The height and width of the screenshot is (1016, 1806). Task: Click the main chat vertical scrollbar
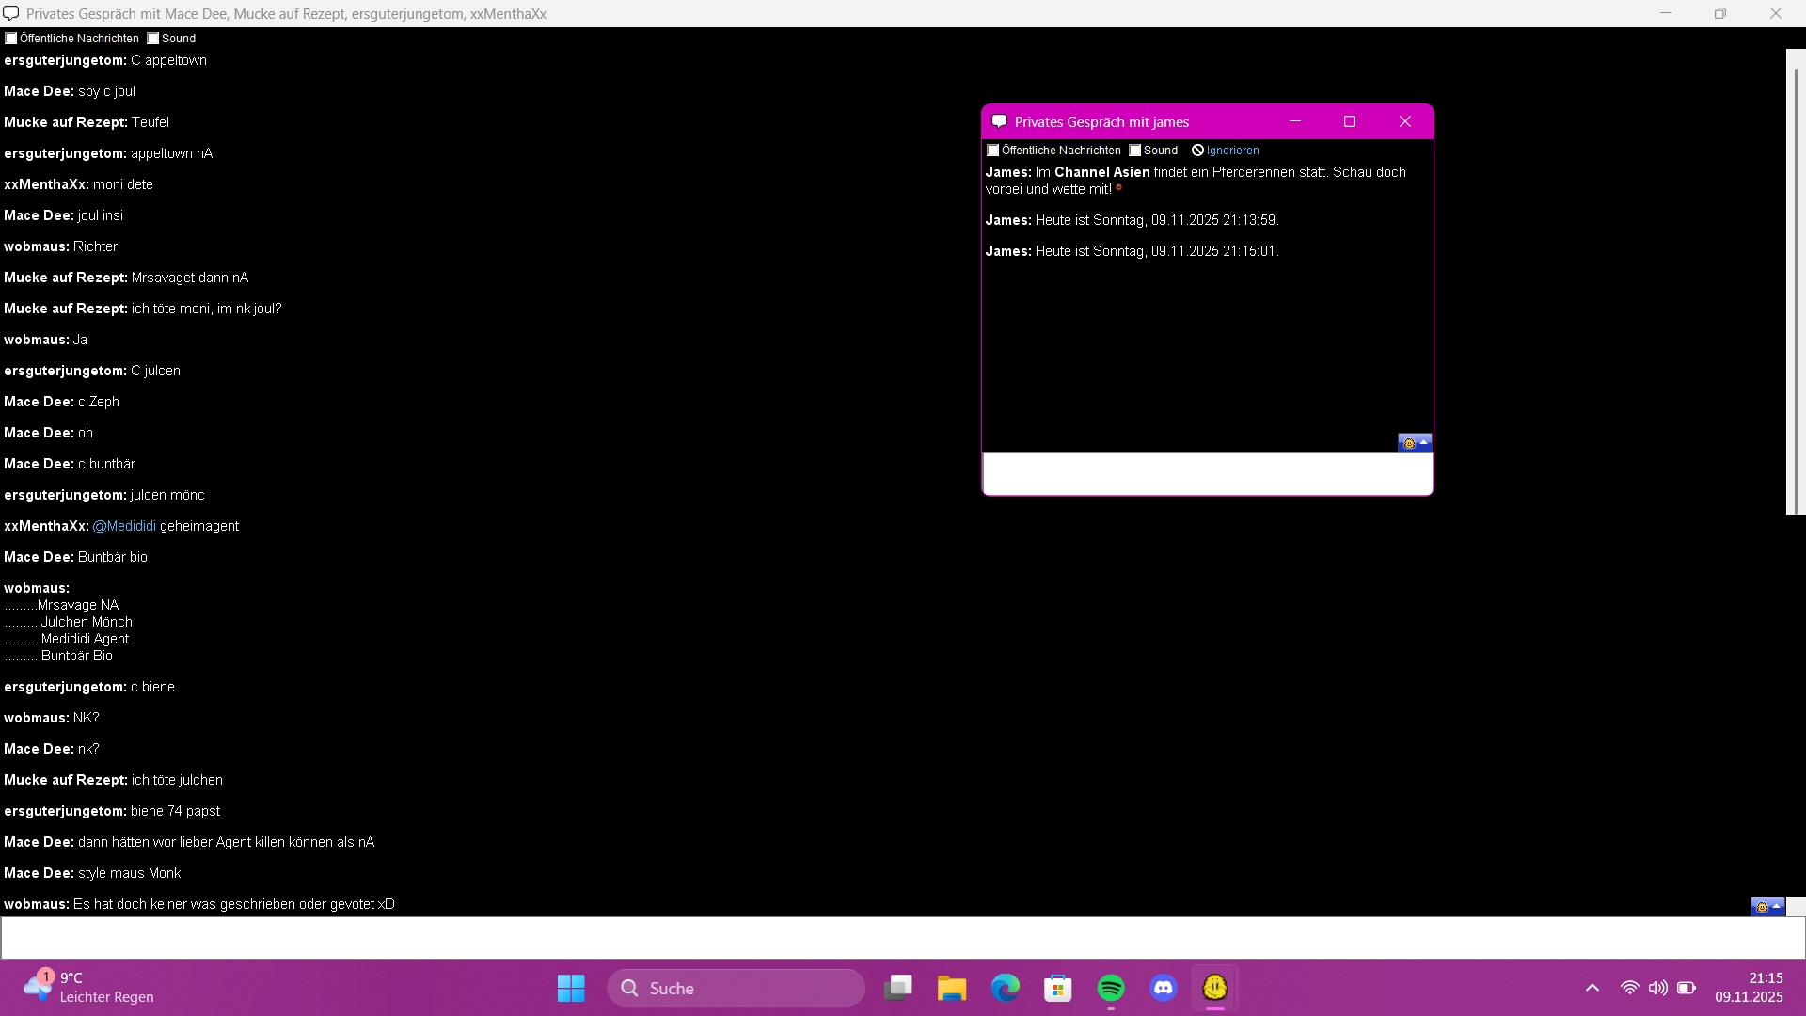[1795, 282]
